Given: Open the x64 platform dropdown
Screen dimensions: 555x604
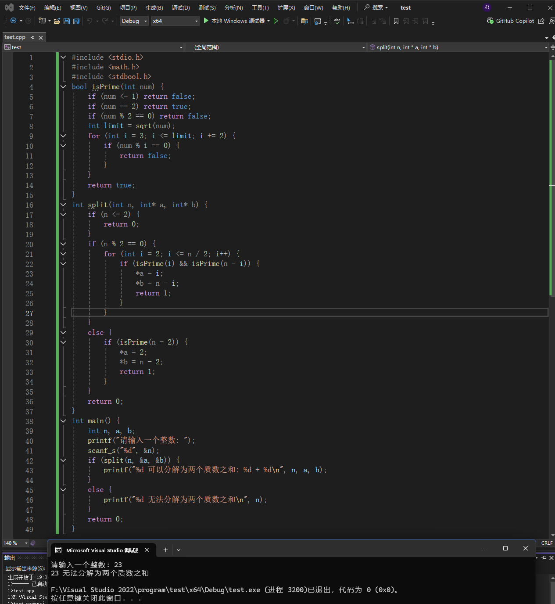Looking at the screenshot, I should click(x=175, y=21).
